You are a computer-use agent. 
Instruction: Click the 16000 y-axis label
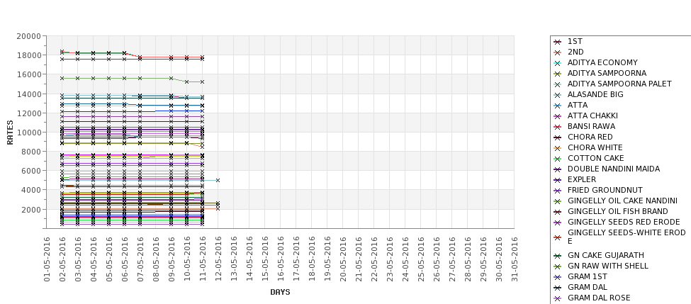coord(28,74)
